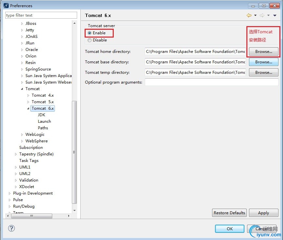
Task: Select the Task Tags tree item
Action: [29, 160]
